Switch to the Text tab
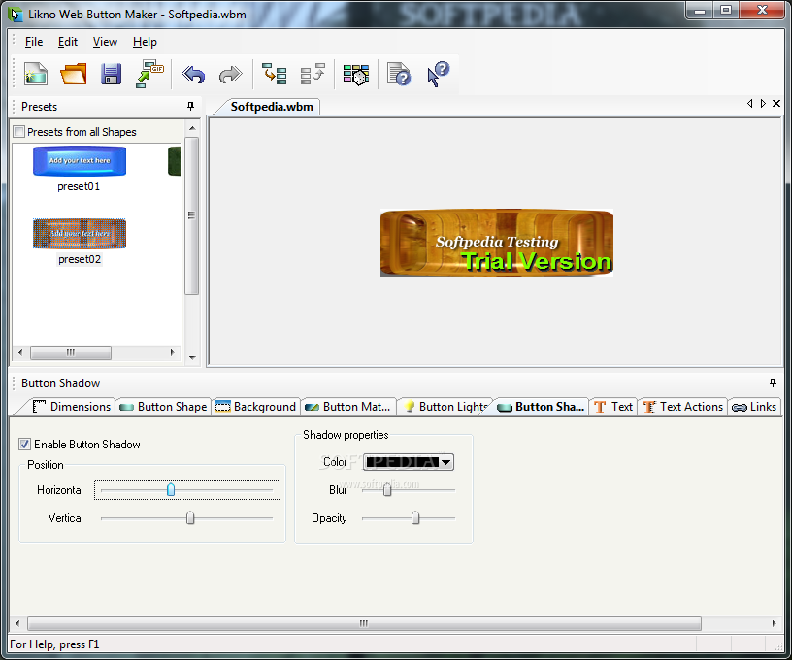Image resolution: width=792 pixels, height=660 pixels. click(613, 407)
